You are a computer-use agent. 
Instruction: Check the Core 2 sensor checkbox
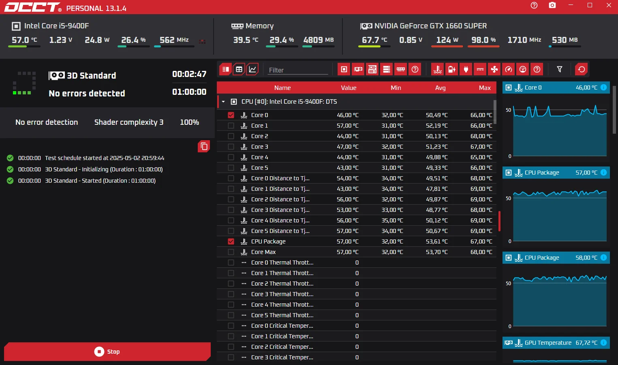(231, 136)
